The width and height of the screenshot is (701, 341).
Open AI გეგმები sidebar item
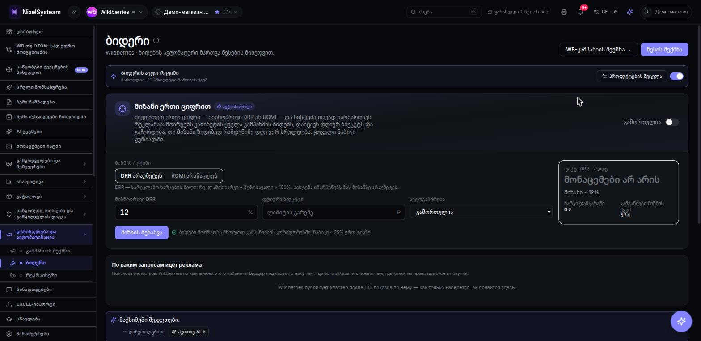pyautogui.click(x=46, y=132)
